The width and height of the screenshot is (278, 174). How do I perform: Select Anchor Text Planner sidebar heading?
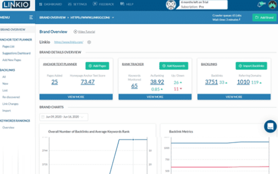[x=16, y=40]
